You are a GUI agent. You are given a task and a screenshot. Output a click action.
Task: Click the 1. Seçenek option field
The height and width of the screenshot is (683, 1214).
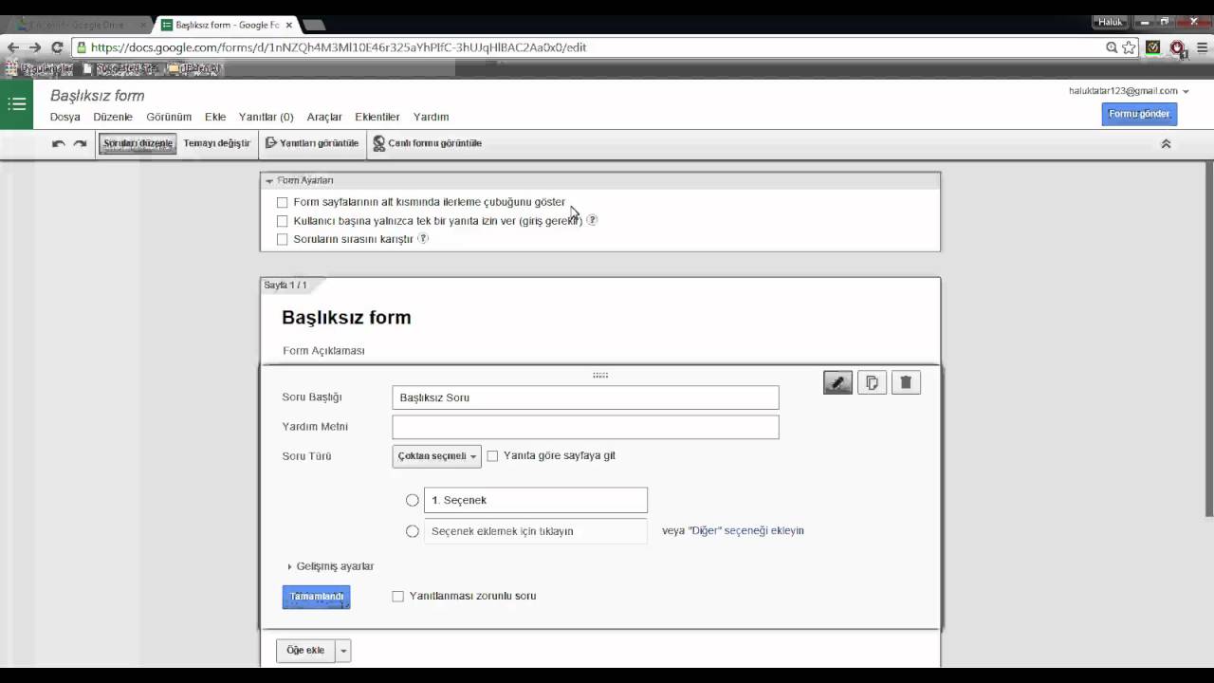point(536,500)
